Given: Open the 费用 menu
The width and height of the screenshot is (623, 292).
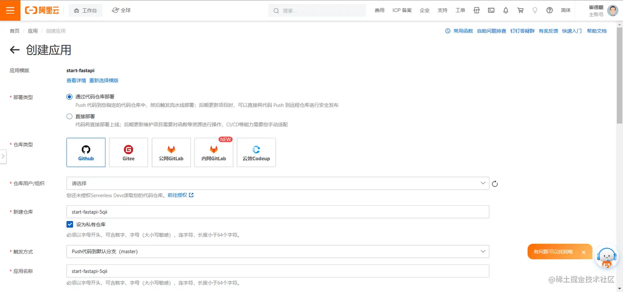Looking at the screenshot, I should tap(379, 10).
